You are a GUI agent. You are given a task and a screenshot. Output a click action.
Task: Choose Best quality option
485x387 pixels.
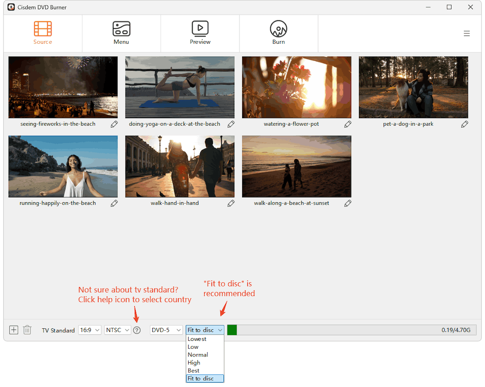[x=205, y=371]
